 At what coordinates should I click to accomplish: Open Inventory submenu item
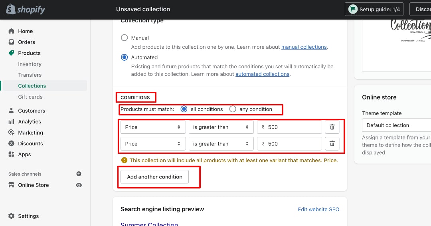tap(30, 64)
